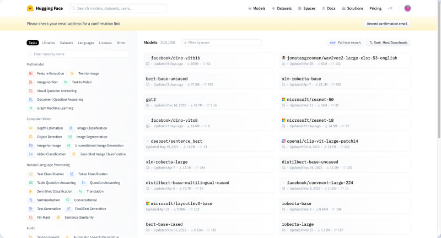Click the Filter Tasks by name field
441x238 pixels.
(78, 54)
